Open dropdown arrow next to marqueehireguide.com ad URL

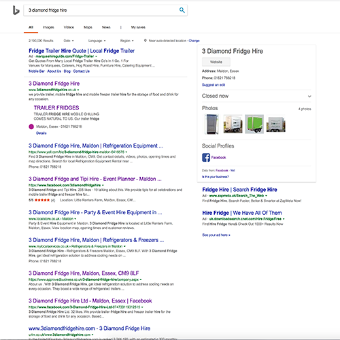96,56
